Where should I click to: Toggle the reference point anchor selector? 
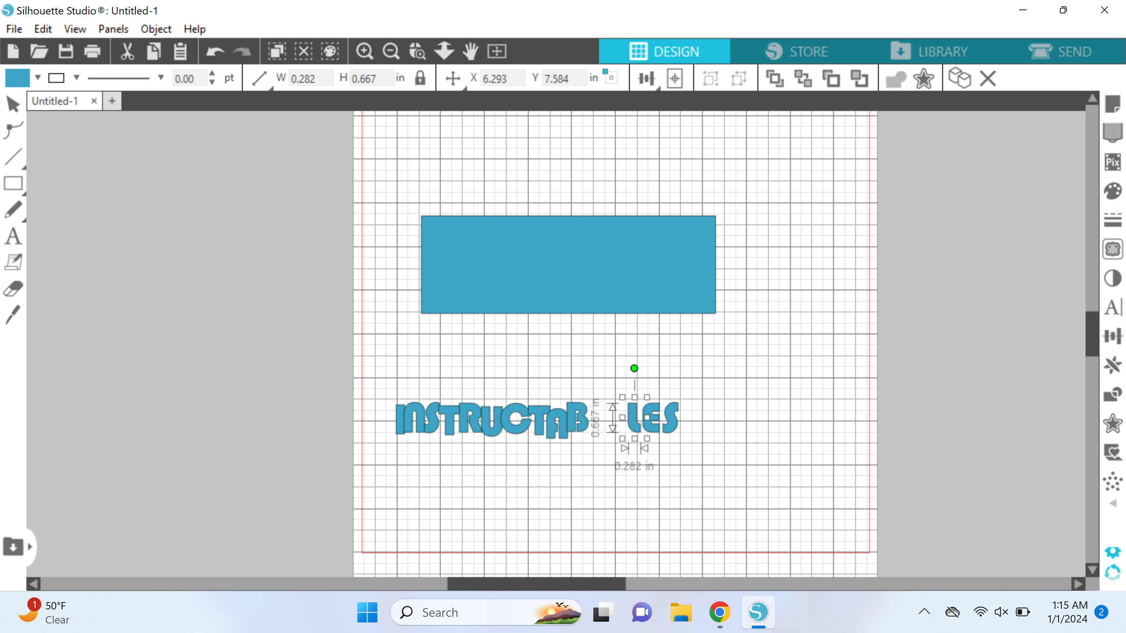pos(610,77)
